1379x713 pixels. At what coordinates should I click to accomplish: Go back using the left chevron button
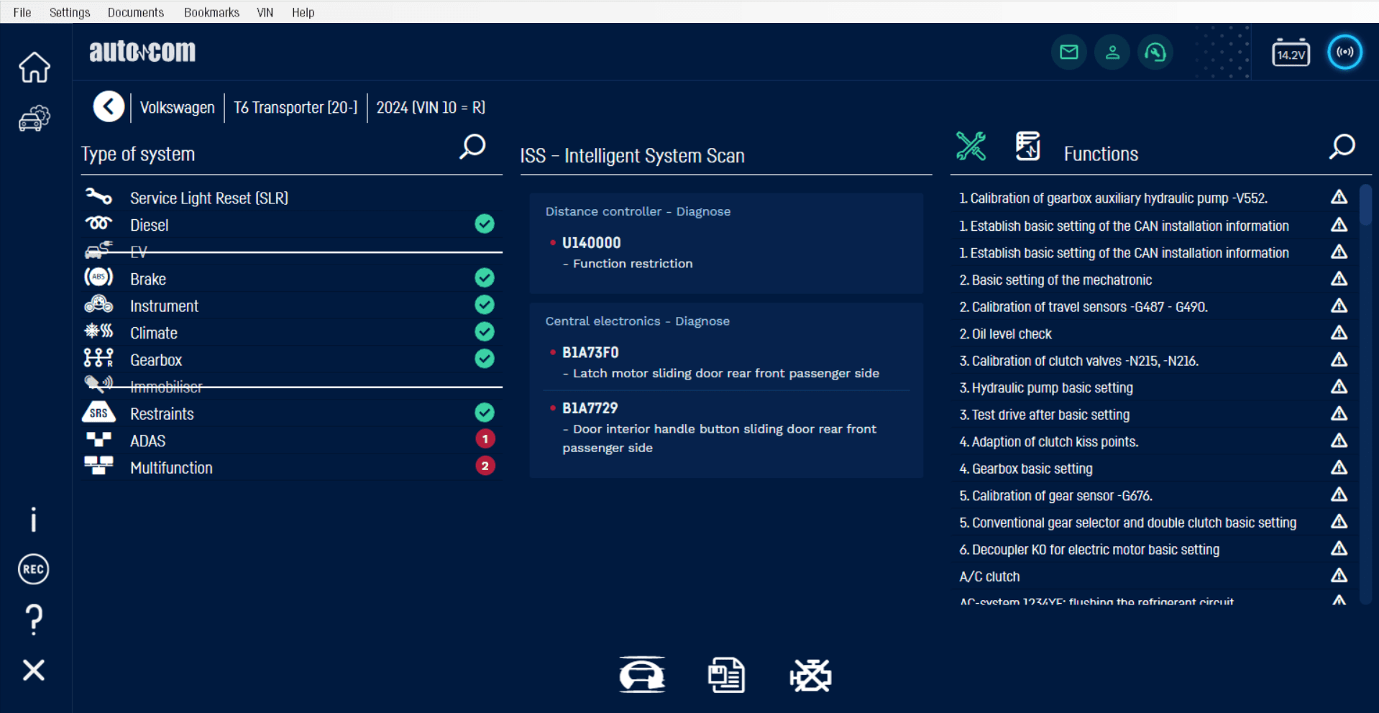(x=109, y=107)
